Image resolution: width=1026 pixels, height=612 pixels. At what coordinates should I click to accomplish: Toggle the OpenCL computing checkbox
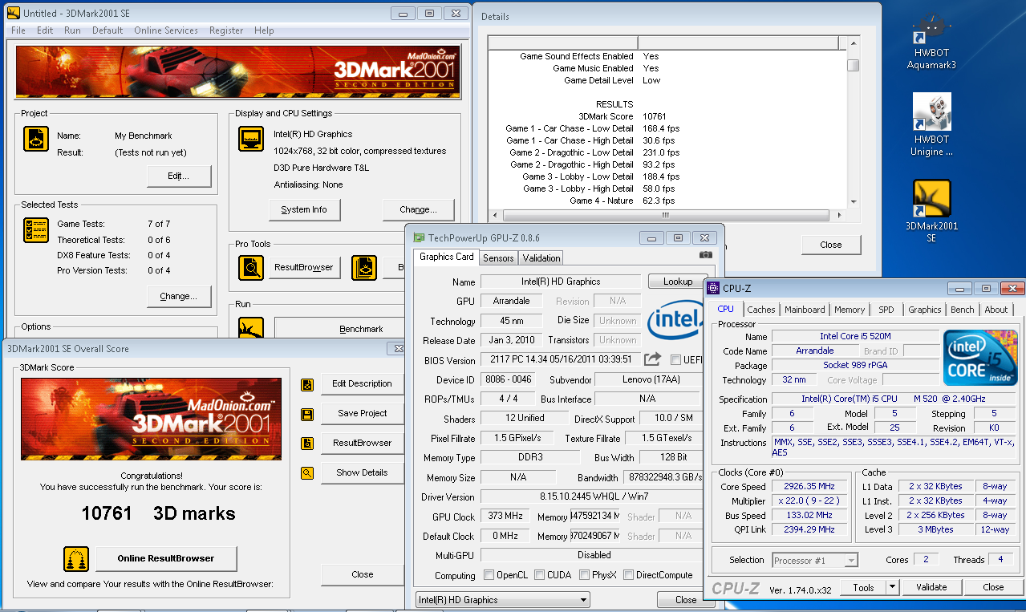click(x=489, y=575)
